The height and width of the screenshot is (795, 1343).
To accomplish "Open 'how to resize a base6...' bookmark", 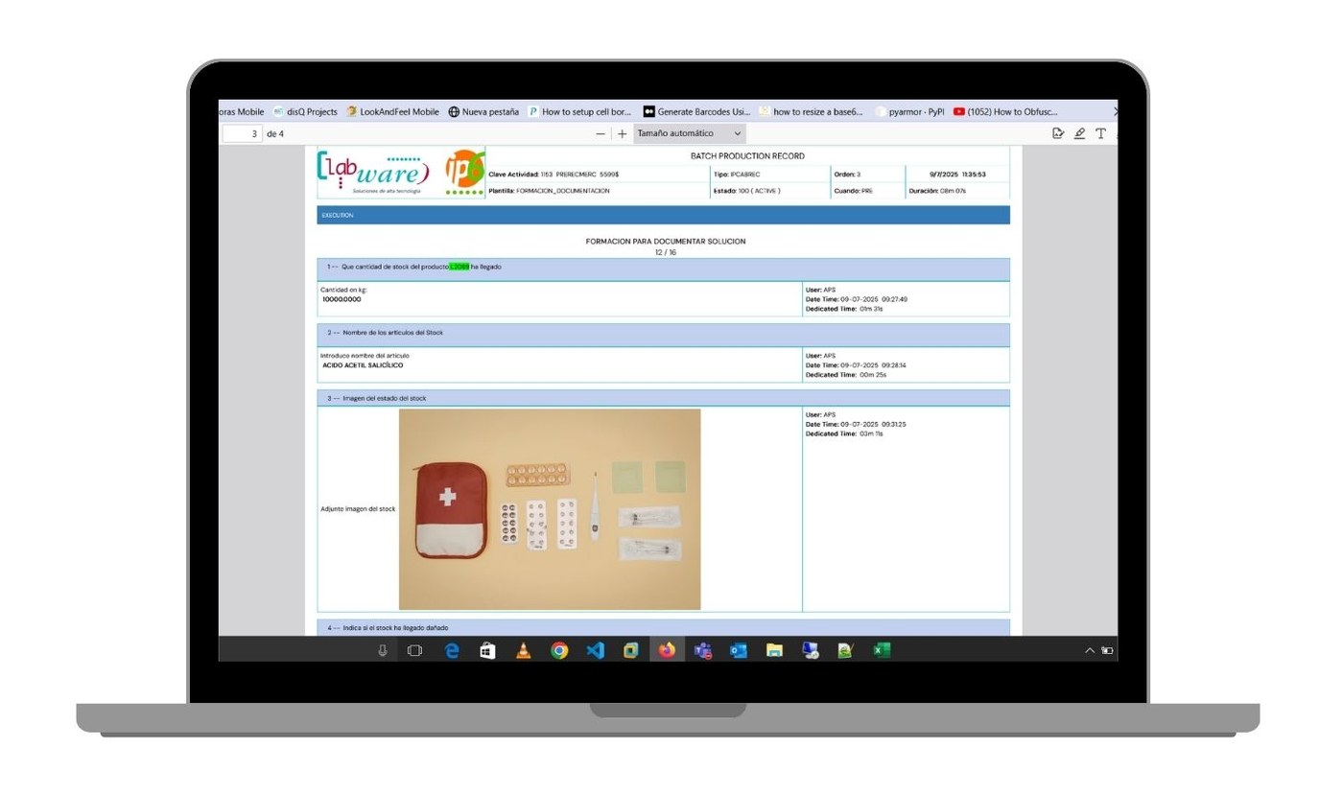I will point(811,112).
